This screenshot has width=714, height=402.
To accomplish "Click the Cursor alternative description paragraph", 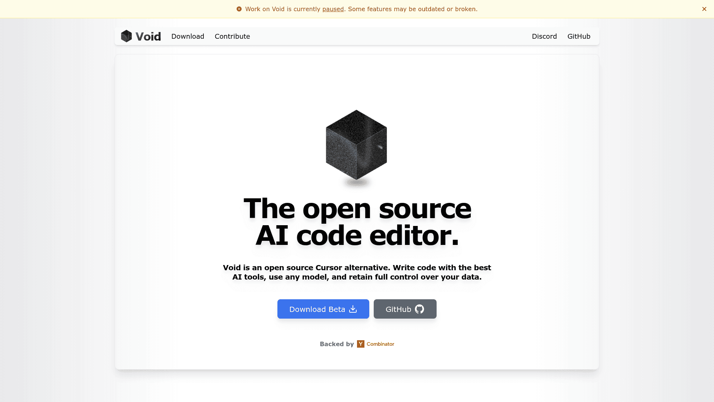I will point(357,272).
